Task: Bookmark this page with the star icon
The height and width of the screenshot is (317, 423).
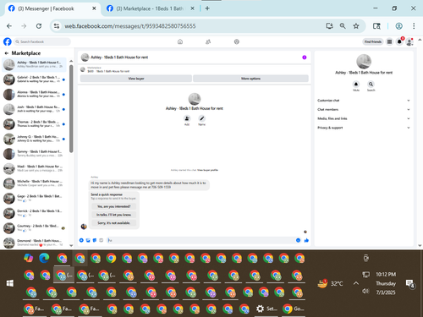Action: point(356,26)
